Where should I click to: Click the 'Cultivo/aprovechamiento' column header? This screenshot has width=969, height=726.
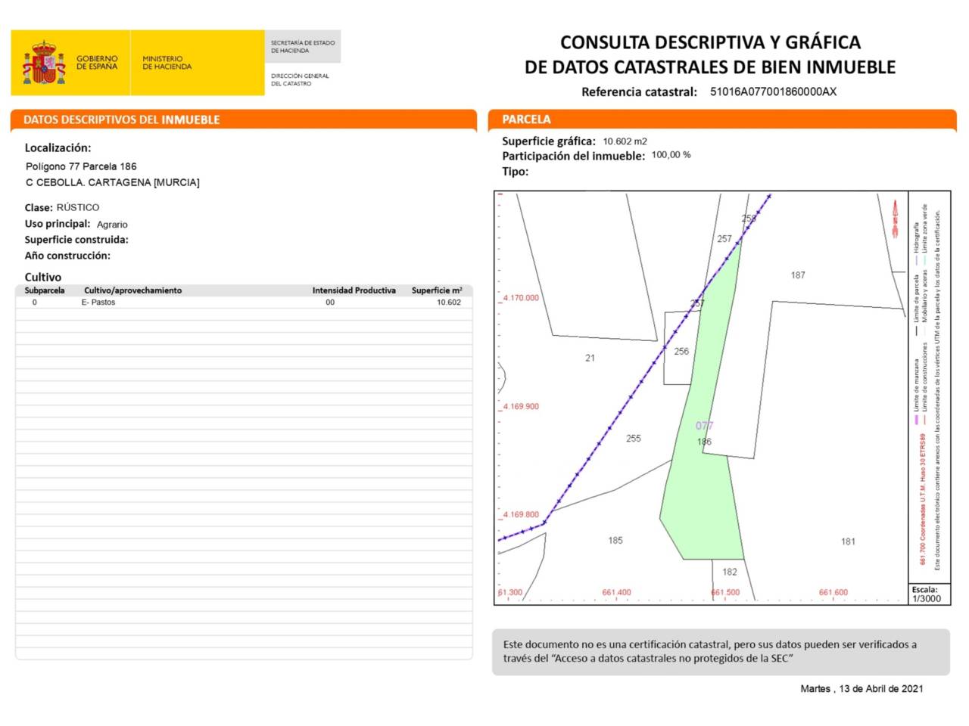coord(133,290)
